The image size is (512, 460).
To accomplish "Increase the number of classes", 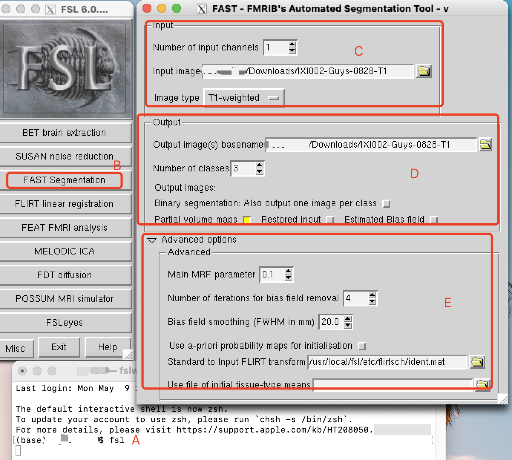I will [x=260, y=165].
